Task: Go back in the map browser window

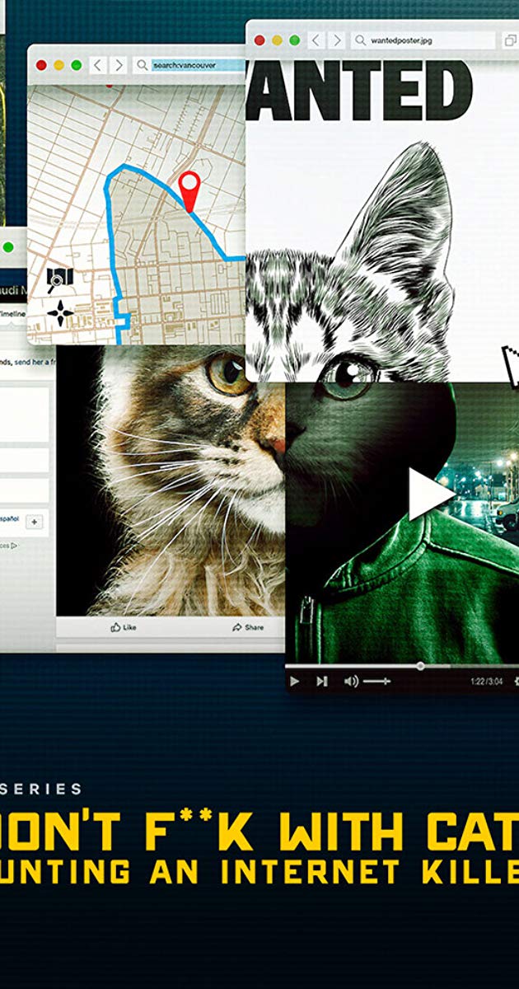Action: [98, 65]
